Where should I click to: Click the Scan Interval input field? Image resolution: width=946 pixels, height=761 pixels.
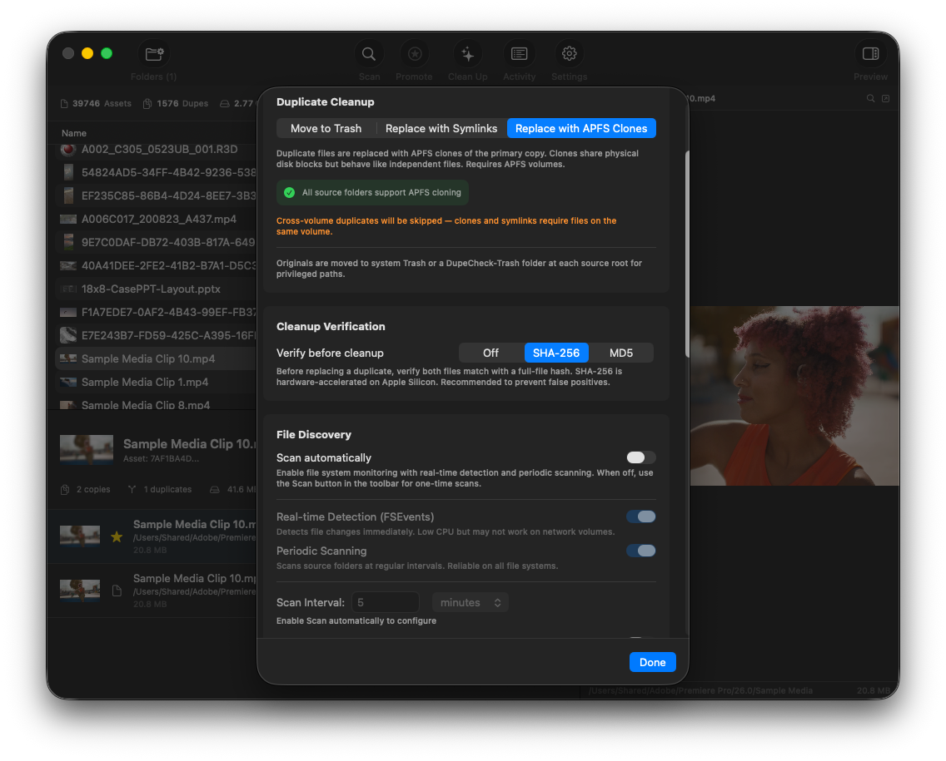[385, 601]
